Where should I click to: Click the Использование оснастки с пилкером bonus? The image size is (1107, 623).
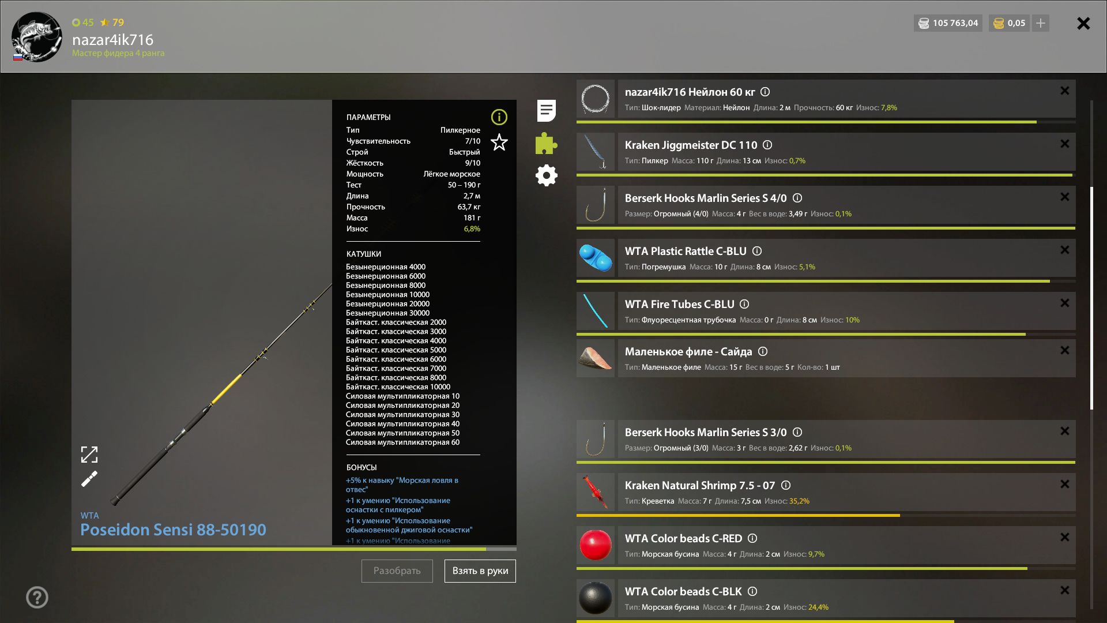(398, 505)
